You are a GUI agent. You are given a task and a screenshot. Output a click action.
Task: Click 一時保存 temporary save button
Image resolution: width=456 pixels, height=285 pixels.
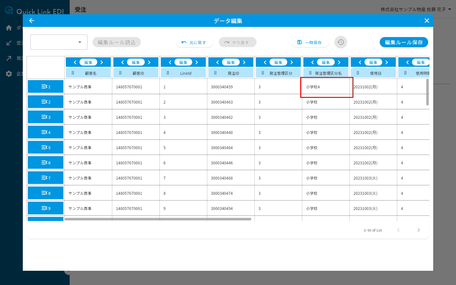pos(310,42)
